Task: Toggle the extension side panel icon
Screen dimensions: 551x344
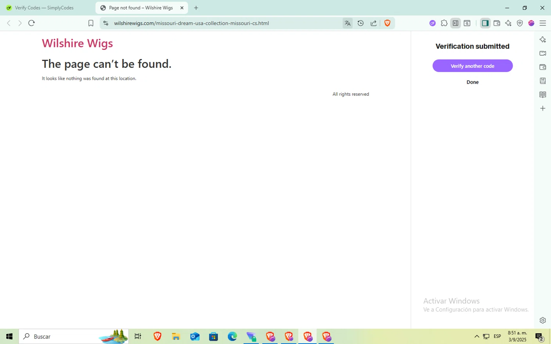Action: point(455,23)
